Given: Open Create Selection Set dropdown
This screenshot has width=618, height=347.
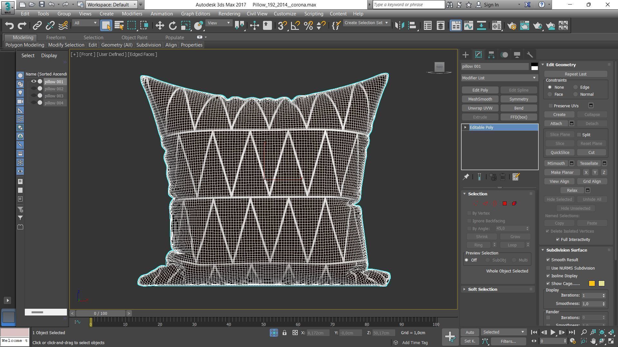Looking at the screenshot, I should 367,23.
